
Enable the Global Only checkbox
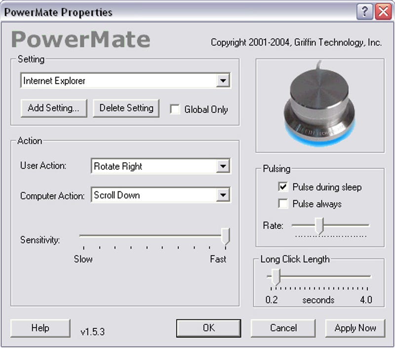pos(175,109)
